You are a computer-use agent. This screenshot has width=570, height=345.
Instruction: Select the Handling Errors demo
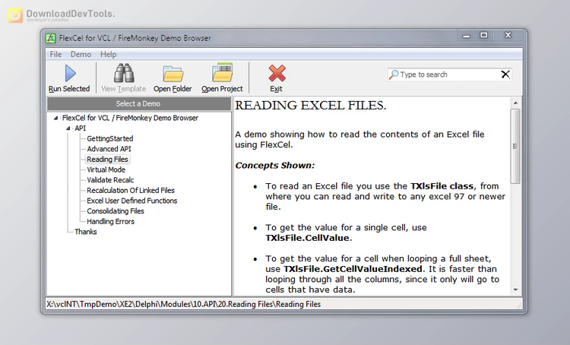tap(110, 221)
